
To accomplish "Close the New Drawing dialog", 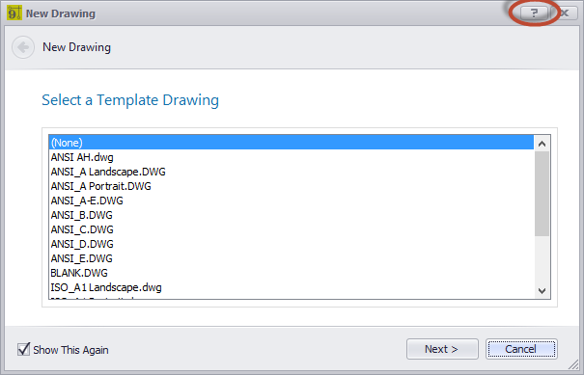I will [565, 13].
